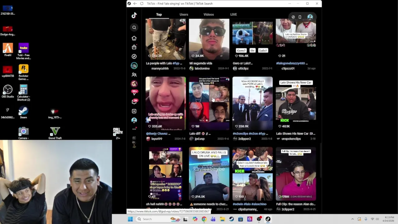Open the FiveM desktop shortcut
This screenshot has width=398, height=224.
pos(8,50)
